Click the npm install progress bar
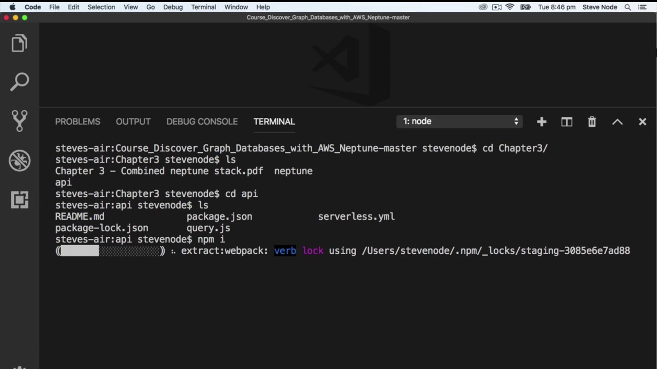The height and width of the screenshot is (369, 657). click(110, 251)
